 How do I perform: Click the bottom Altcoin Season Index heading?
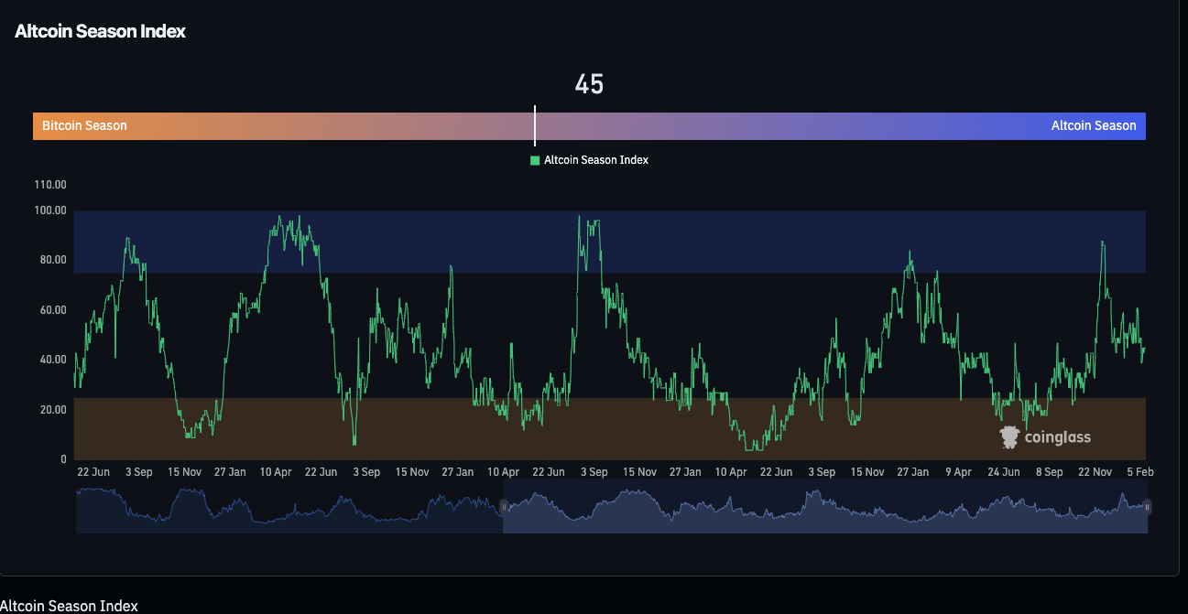pyautogui.click(x=70, y=605)
